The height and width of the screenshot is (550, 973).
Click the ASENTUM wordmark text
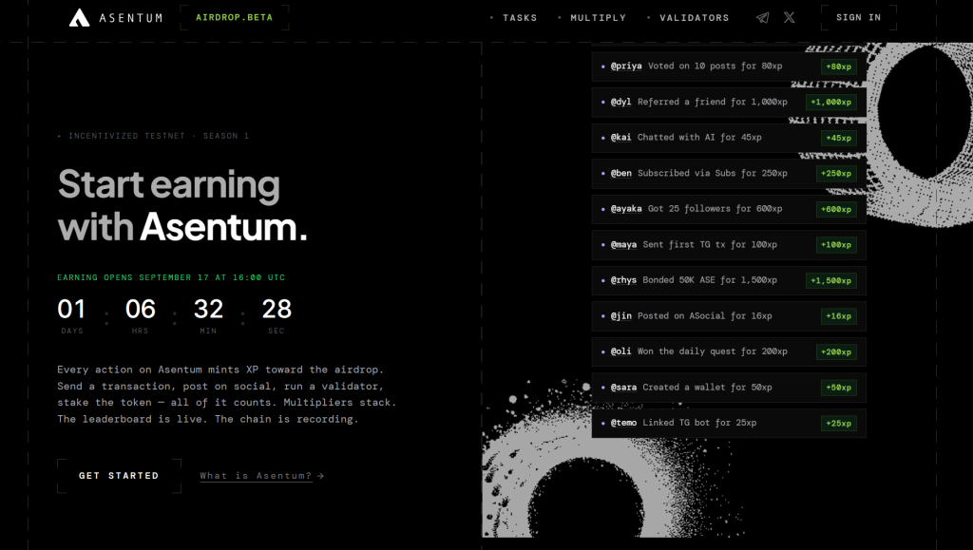pyautogui.click(x=131, y=18)
